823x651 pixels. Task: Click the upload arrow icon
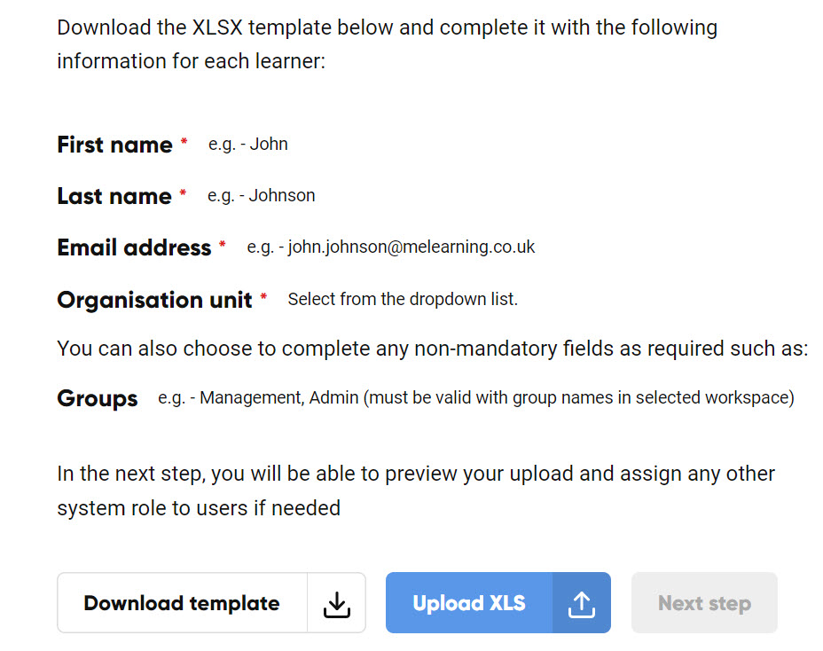point(582,604)
